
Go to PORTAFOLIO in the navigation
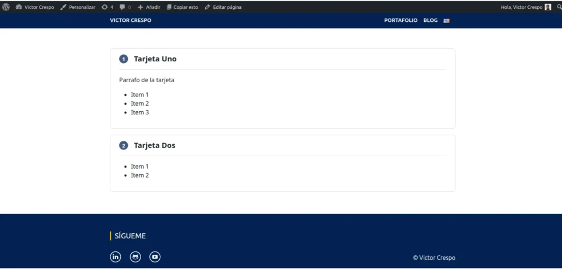(401, 20)
